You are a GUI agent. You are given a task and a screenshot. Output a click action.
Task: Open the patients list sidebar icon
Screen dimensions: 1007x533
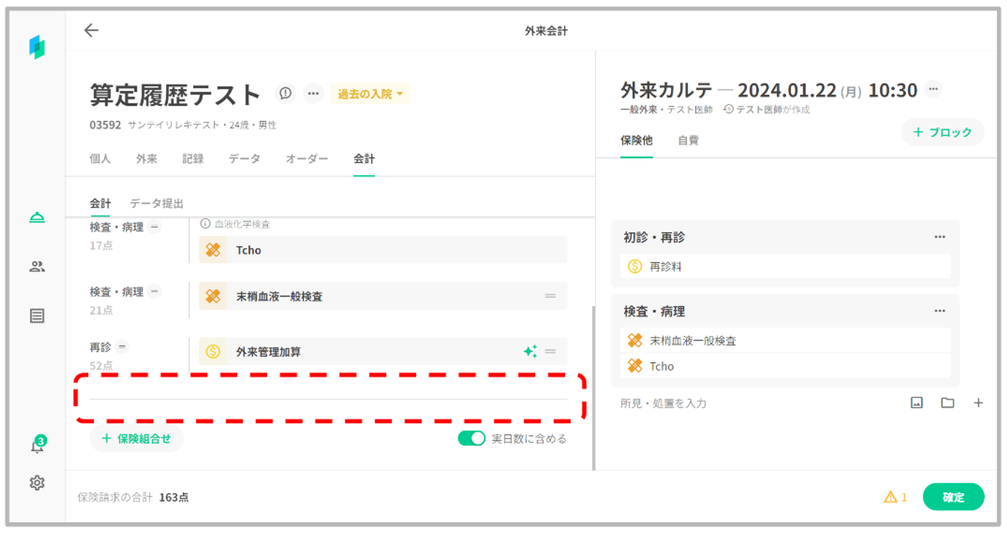(x=37, y=267)
